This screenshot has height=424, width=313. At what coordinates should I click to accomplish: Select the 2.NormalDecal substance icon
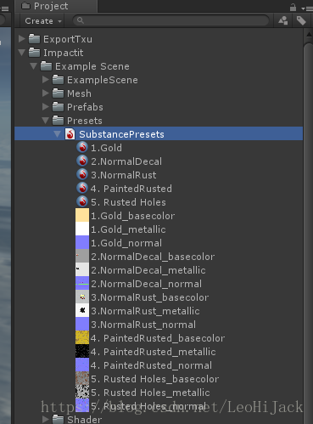[x=82, y=161]
